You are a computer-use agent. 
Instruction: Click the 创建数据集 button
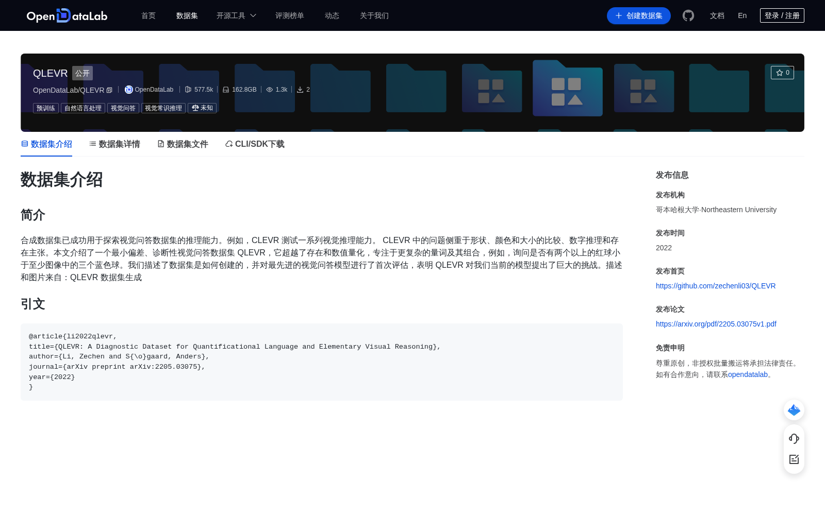[x=639, y=15]
